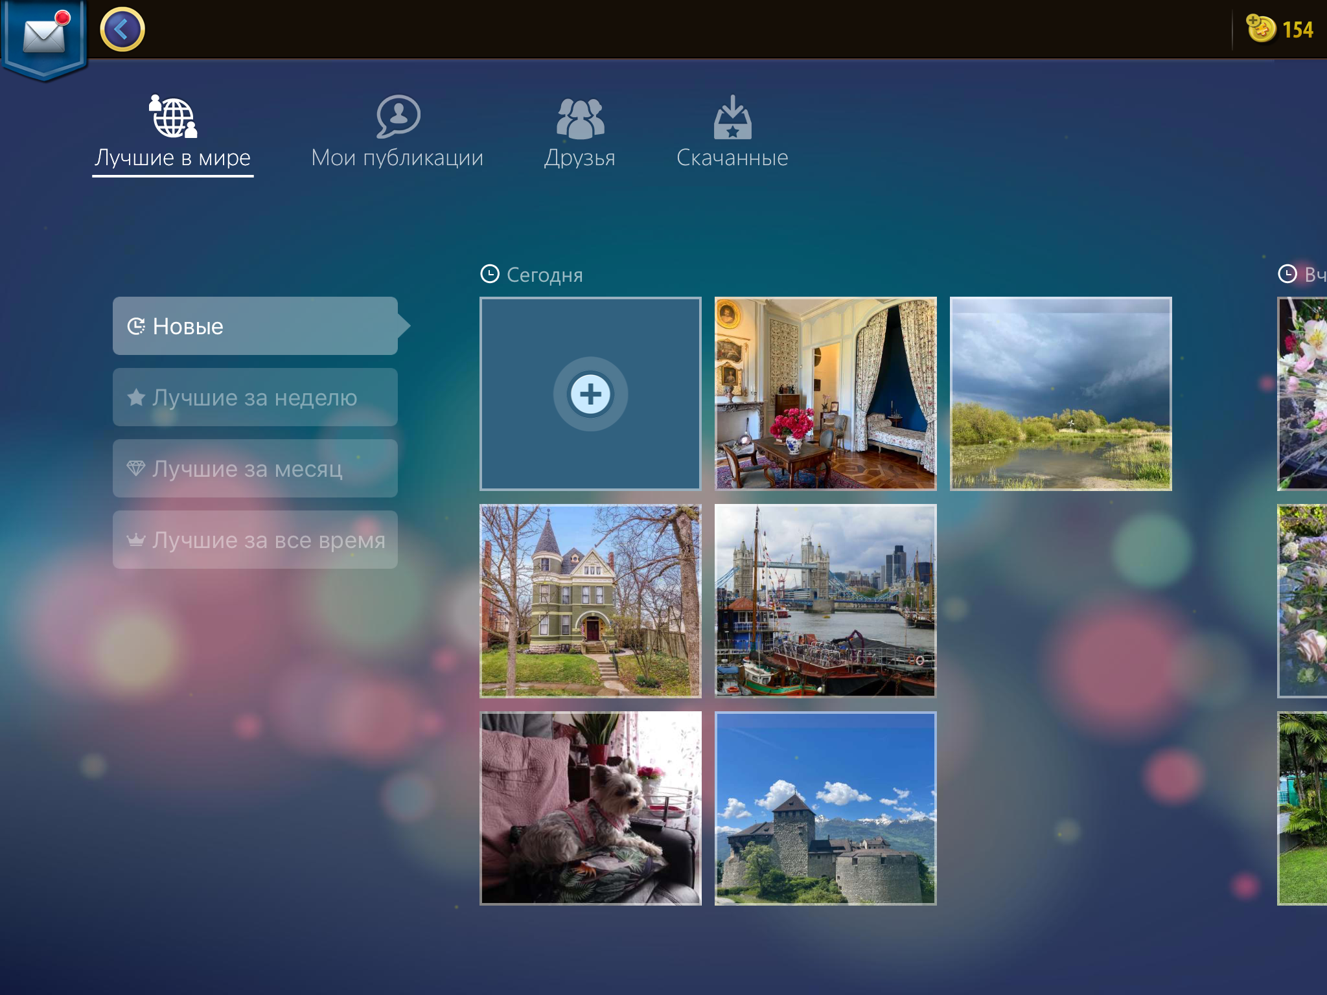Image resolution: width=1327 pixels, height=995 pixels.
Task: Click the coin balance 154
Action: point(1297,30)
